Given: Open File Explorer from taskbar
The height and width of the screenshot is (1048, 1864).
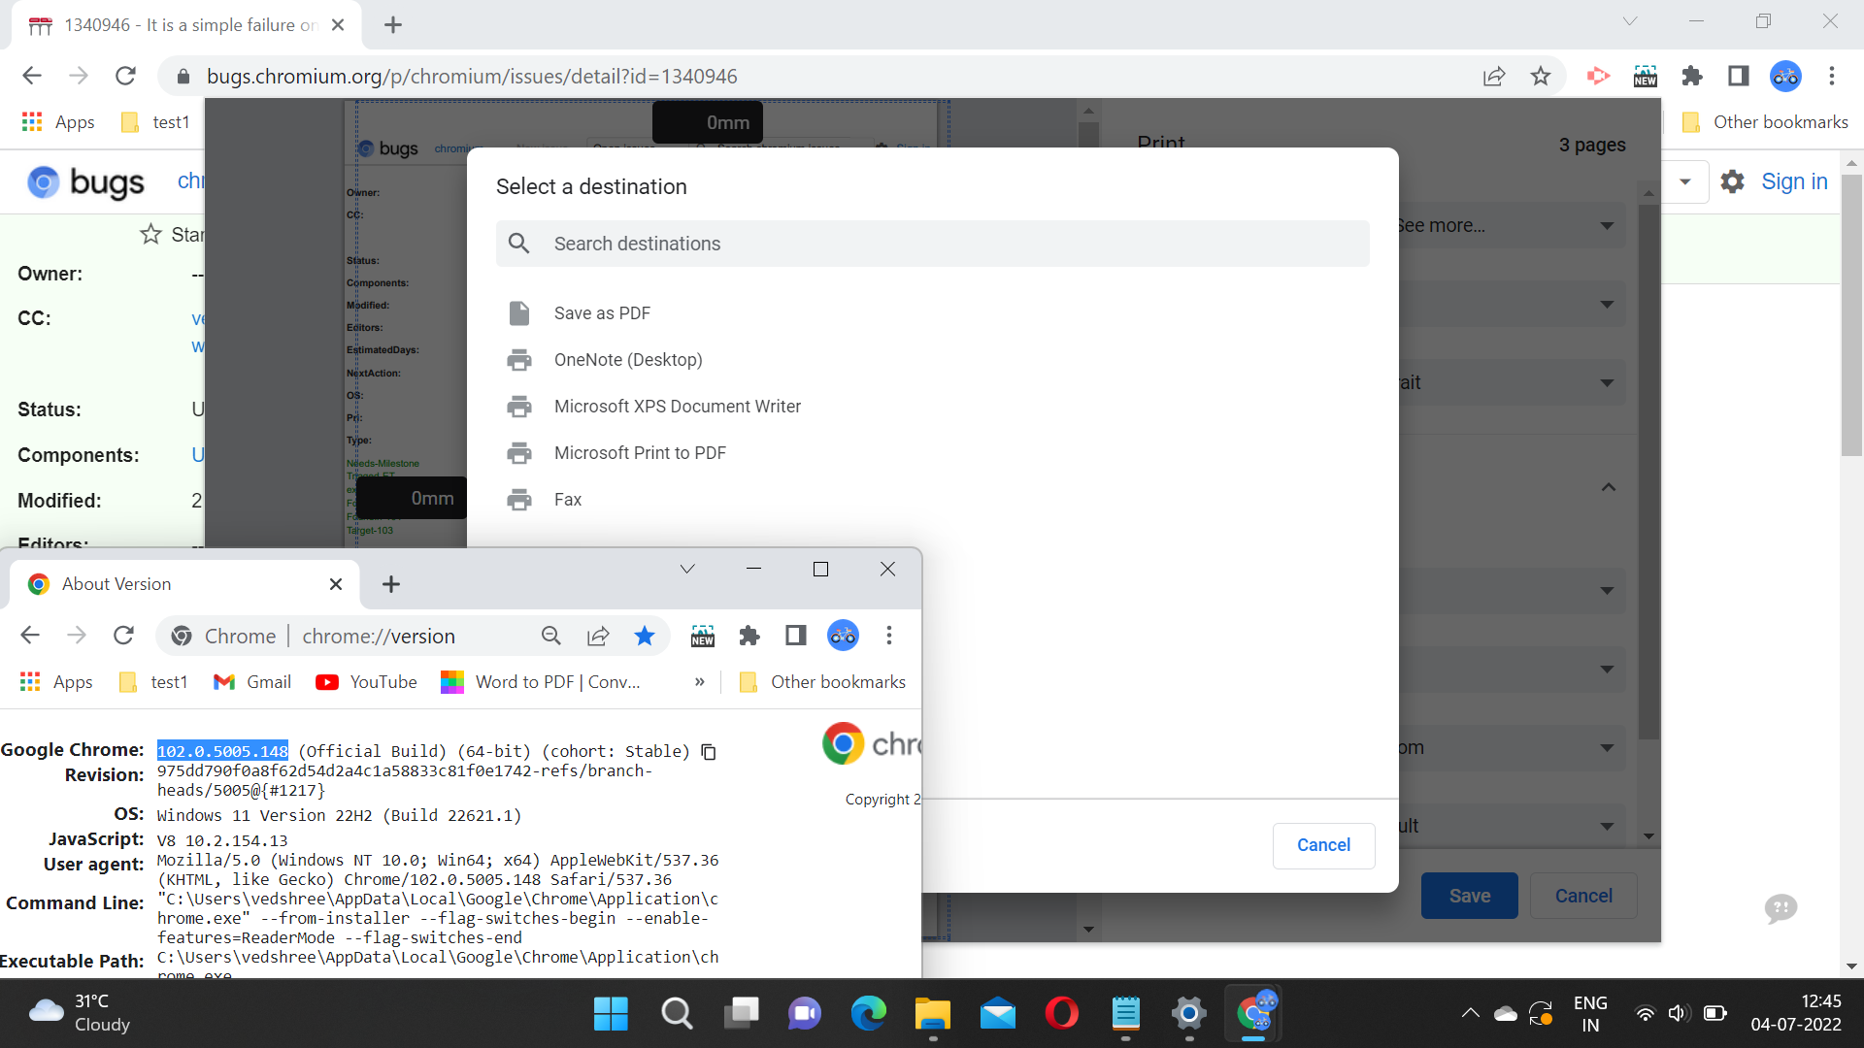Looking at the screenshot, I should tap(933, 1014).
